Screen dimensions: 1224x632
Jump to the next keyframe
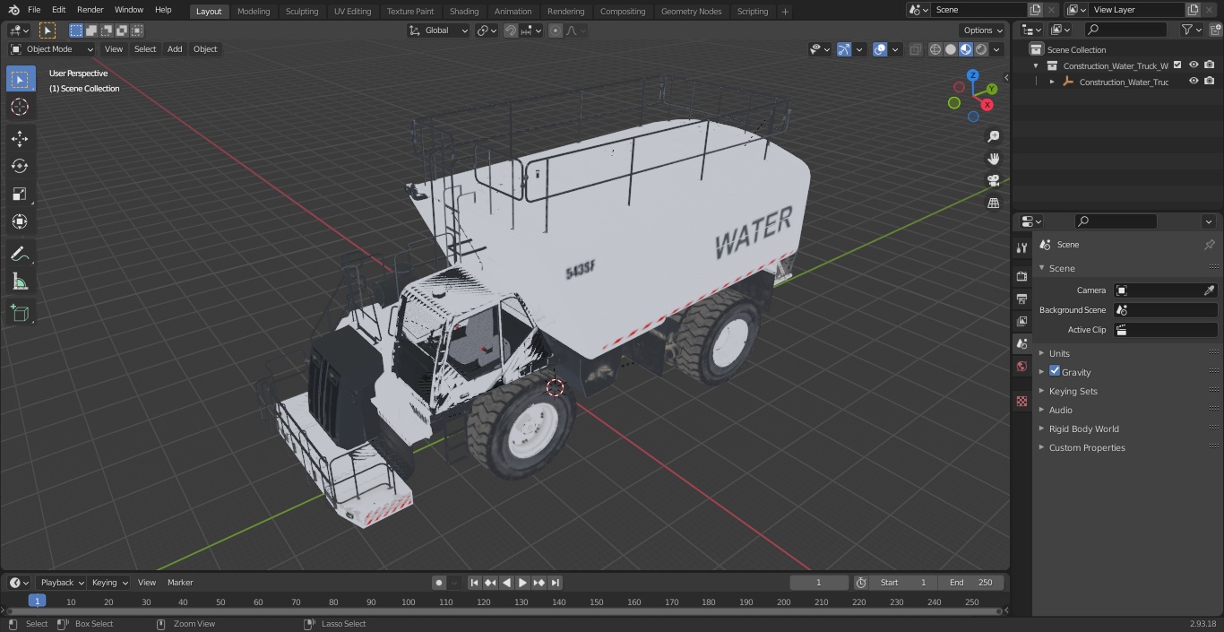[x=539, y=583]
